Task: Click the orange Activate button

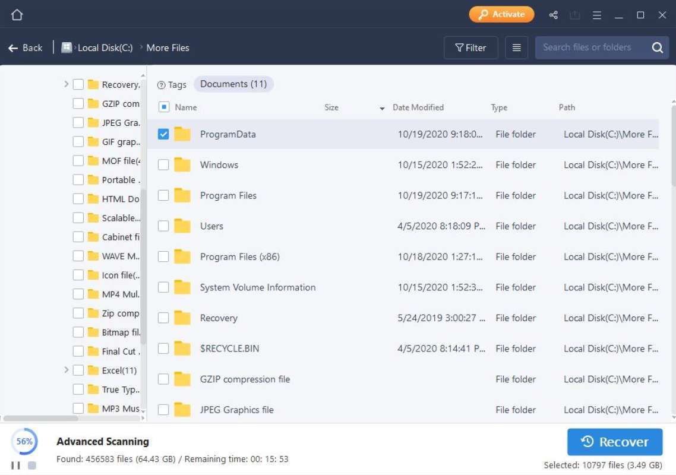Action: 501,13
